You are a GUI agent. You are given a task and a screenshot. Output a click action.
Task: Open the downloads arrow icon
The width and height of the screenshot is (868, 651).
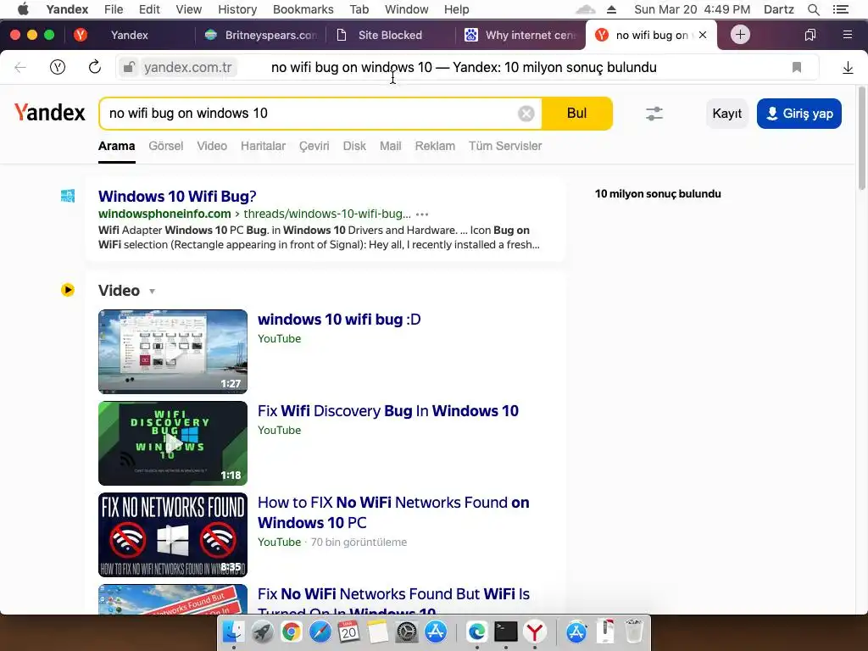point(848,68)
